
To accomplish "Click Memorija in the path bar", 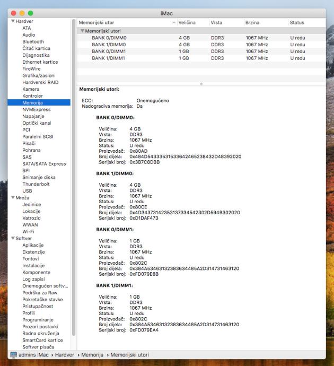I will (x=92, y=355).
